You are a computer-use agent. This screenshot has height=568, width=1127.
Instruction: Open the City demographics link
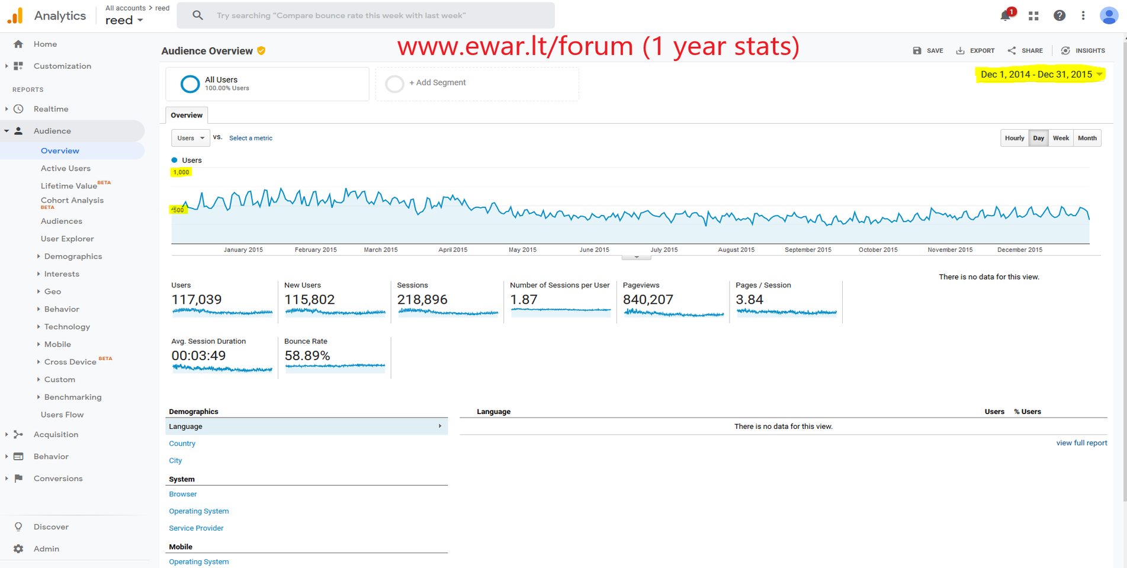click(175, 460)
